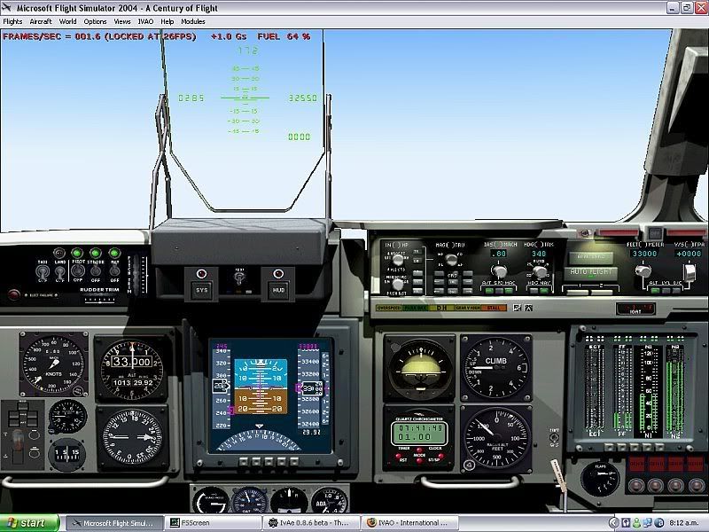This screenshot has width=709, height=532.
Task: Click the Windows Start button
Action: coord(29,523)
